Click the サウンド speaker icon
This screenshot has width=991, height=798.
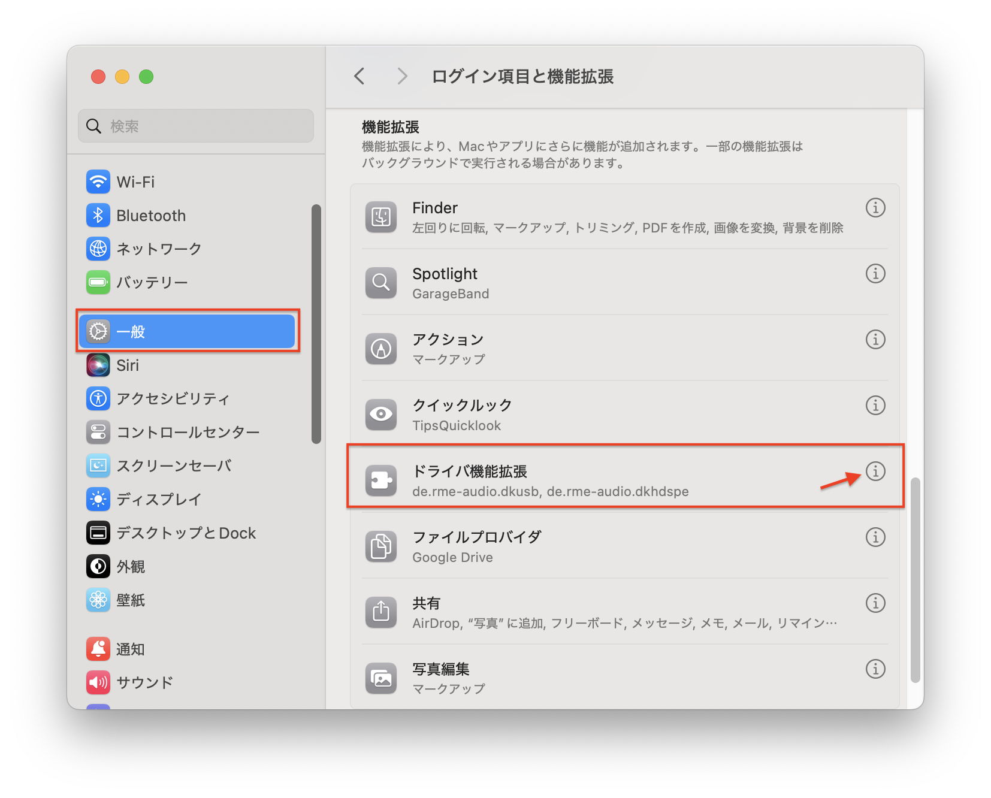click(x=98, y=682)
